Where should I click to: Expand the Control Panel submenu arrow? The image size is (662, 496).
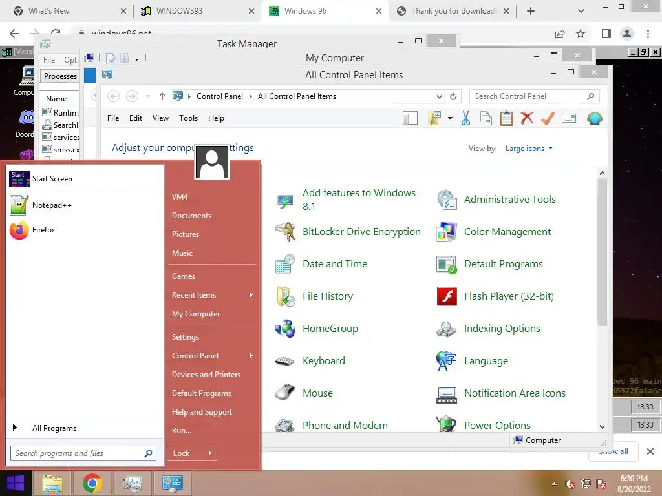tap(251, 356)
